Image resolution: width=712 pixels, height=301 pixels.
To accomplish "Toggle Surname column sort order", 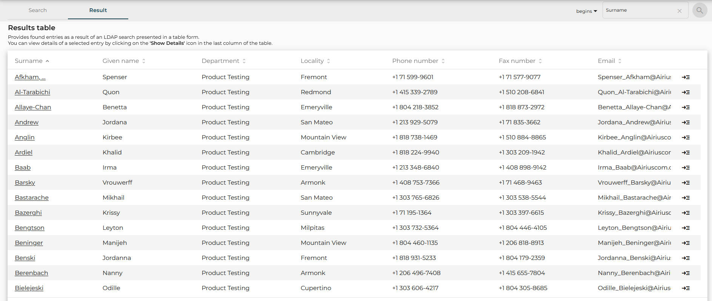I will pyautogui.click(x=32, y=61).
